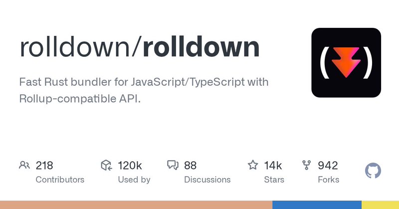This screenshot has width=399, height=209.
Task: Click the Forks branch icon
Action: pyautogui.click(x=307, y=165)
